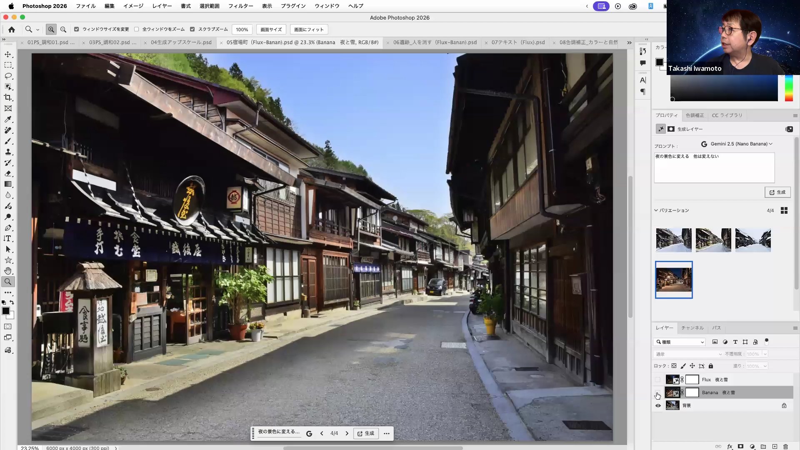Enable the 全ウィンドウをズーム checkbox
This screenshot has height=450, width=800.
(137, 30)
